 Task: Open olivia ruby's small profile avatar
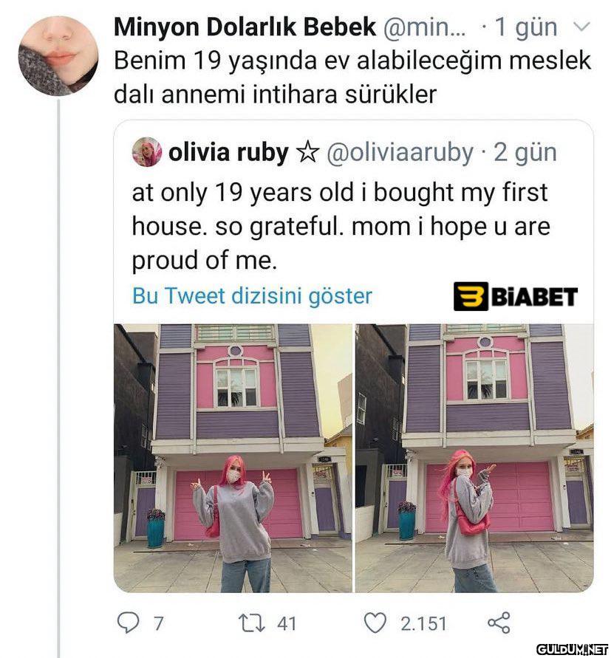tap(146, 152)
